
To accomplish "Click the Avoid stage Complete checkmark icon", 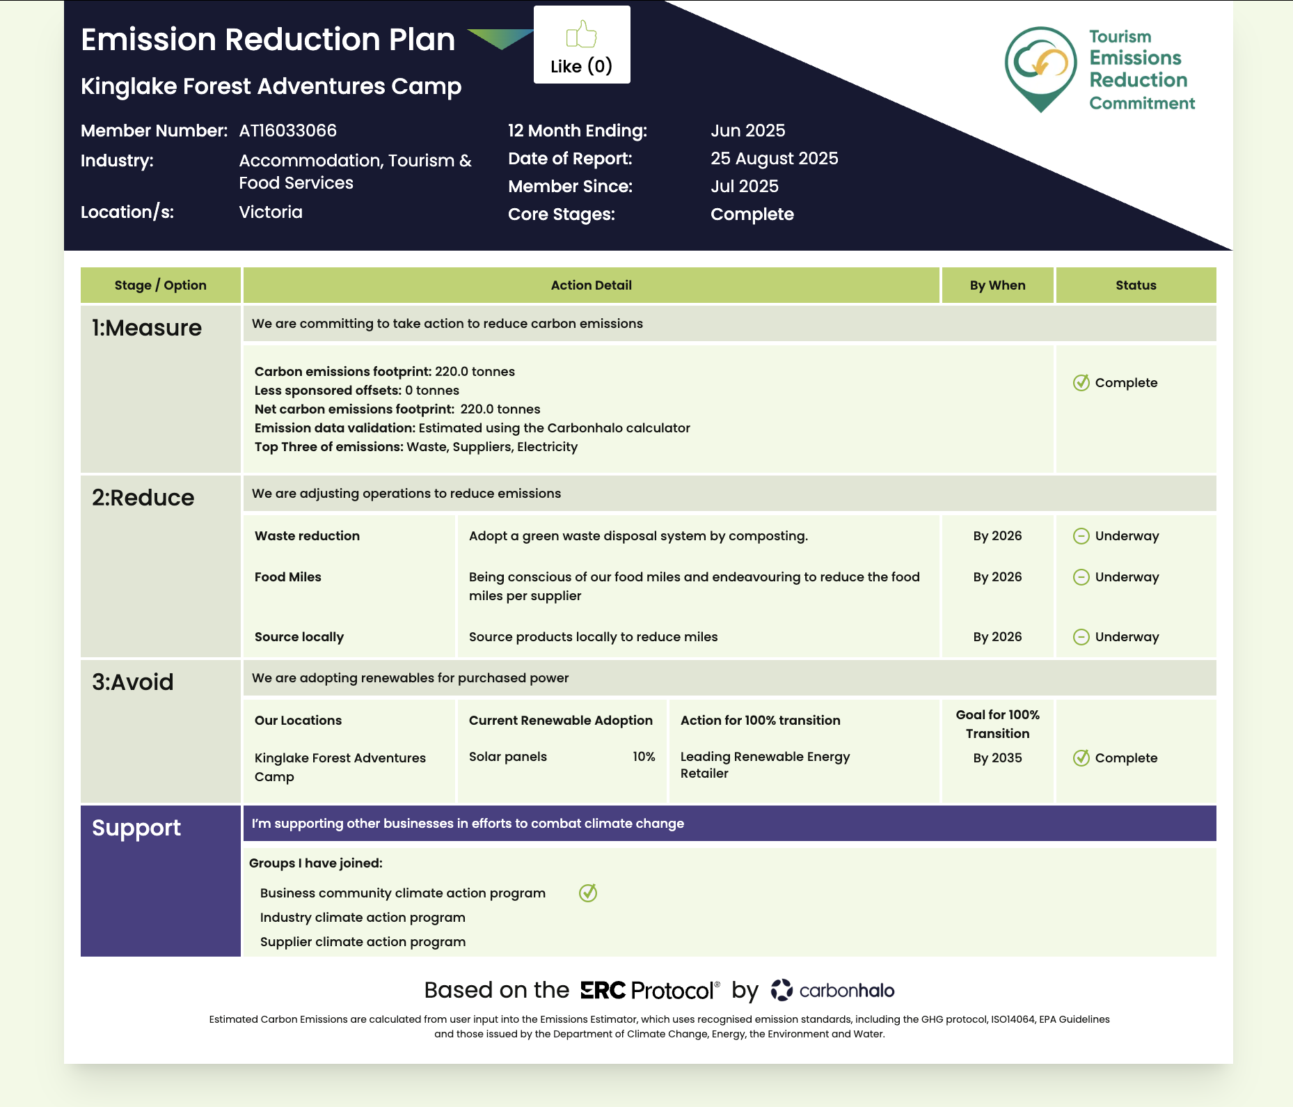I will pyautogui.click(x=1081, y=758).
